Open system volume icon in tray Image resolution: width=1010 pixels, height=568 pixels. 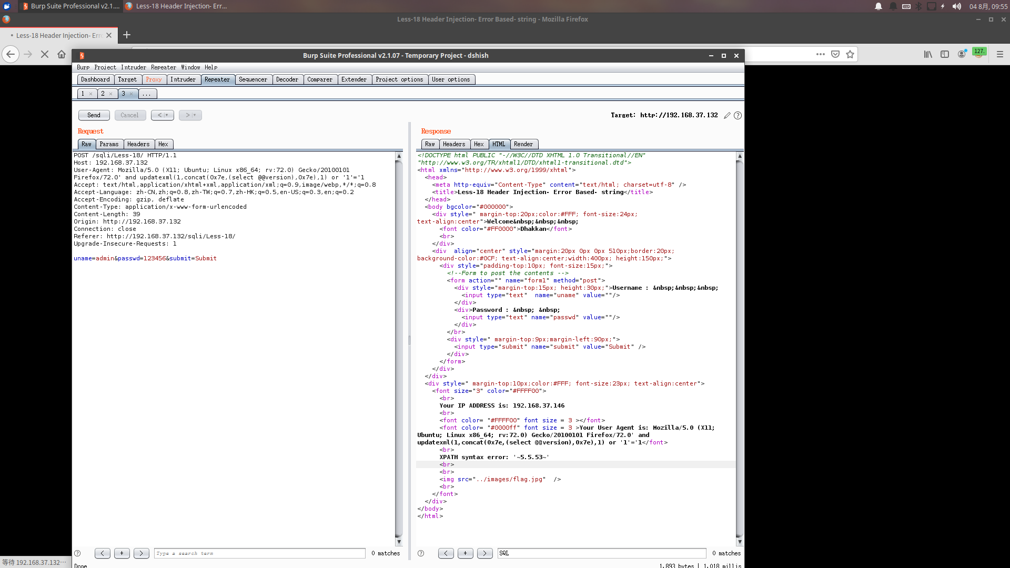957,6
